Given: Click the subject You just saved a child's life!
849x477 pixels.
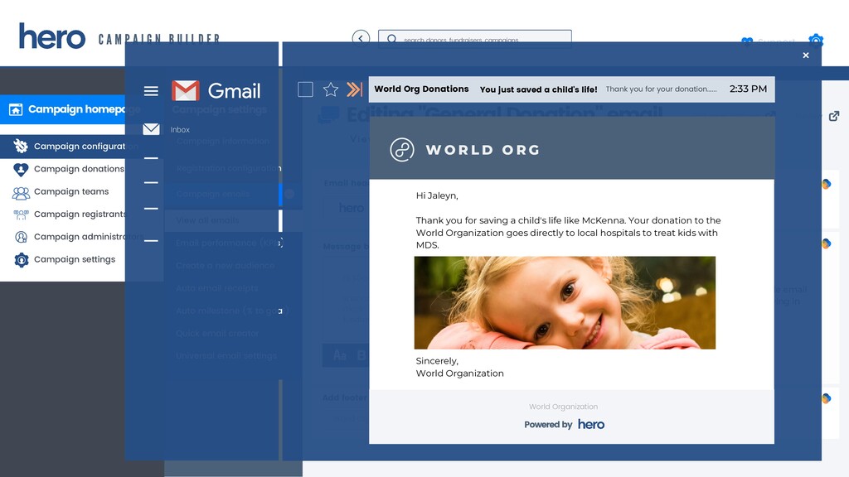Looking at the screenshot, I should tap(538, 89).
